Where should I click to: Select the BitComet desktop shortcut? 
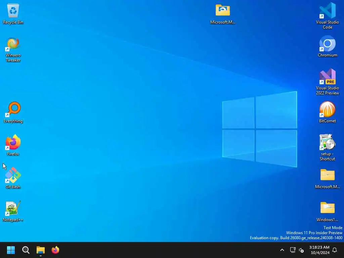pyautogui.click(x=327, y=112)
